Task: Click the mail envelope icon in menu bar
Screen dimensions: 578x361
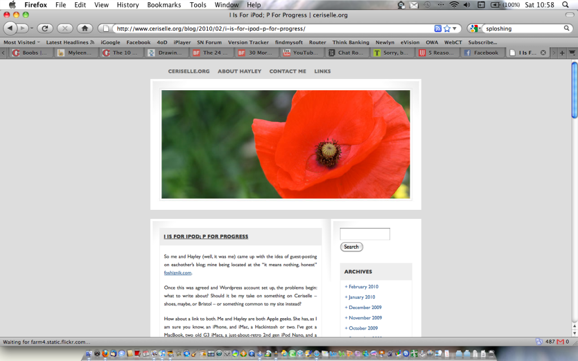Action: (414, 5)
